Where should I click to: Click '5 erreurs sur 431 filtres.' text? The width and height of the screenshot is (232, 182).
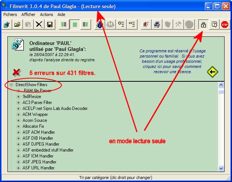[62, 73]
